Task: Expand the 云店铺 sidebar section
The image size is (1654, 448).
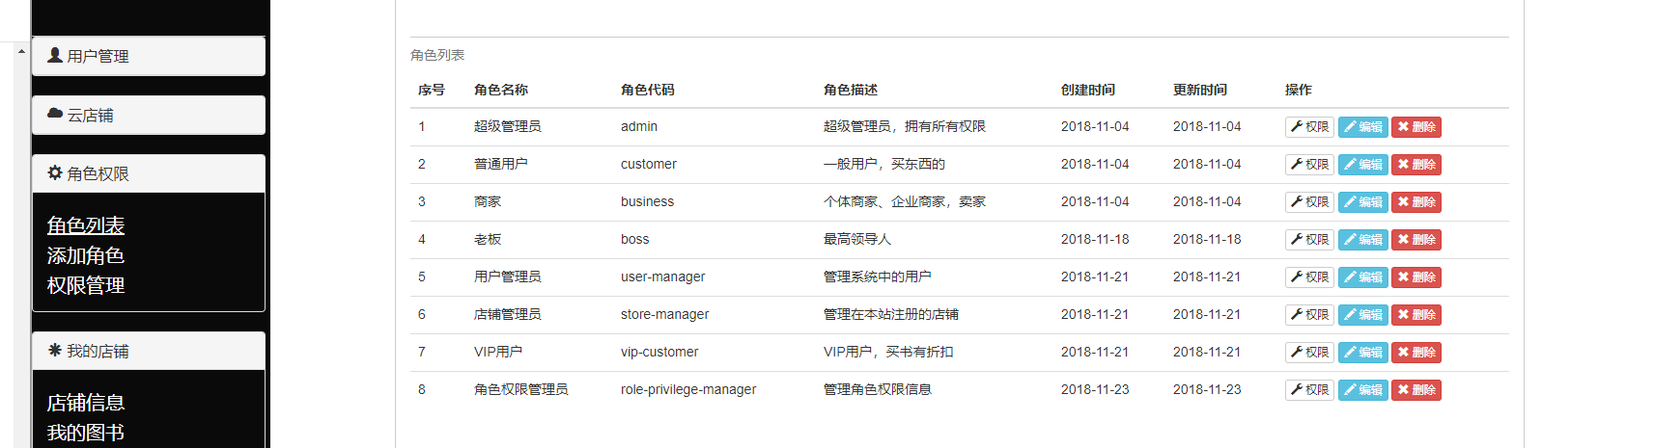Action: tap(149, 115)
